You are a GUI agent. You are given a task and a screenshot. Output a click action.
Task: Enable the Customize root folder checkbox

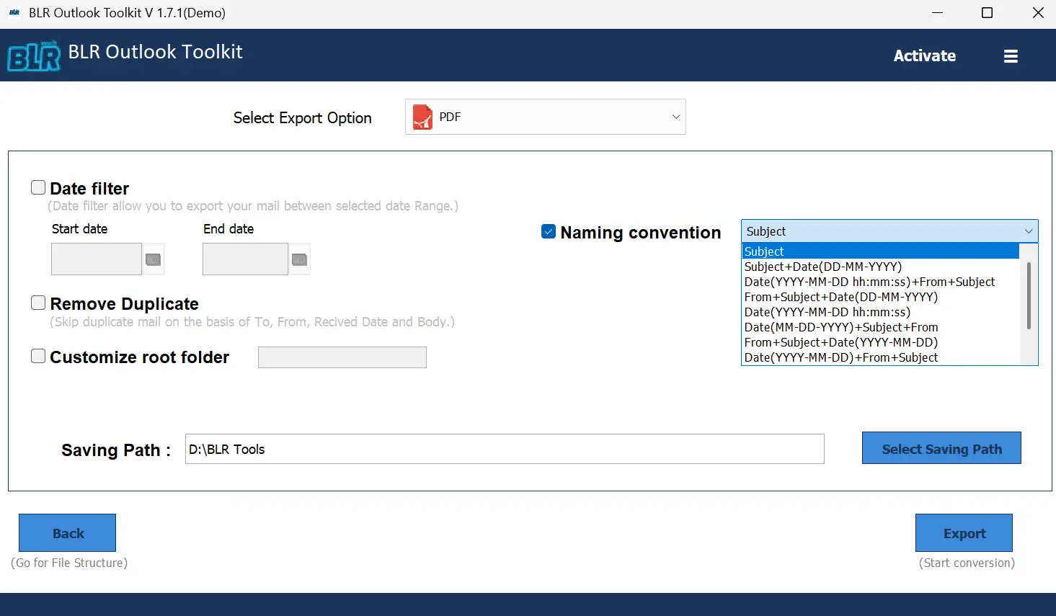click(37, 355)
